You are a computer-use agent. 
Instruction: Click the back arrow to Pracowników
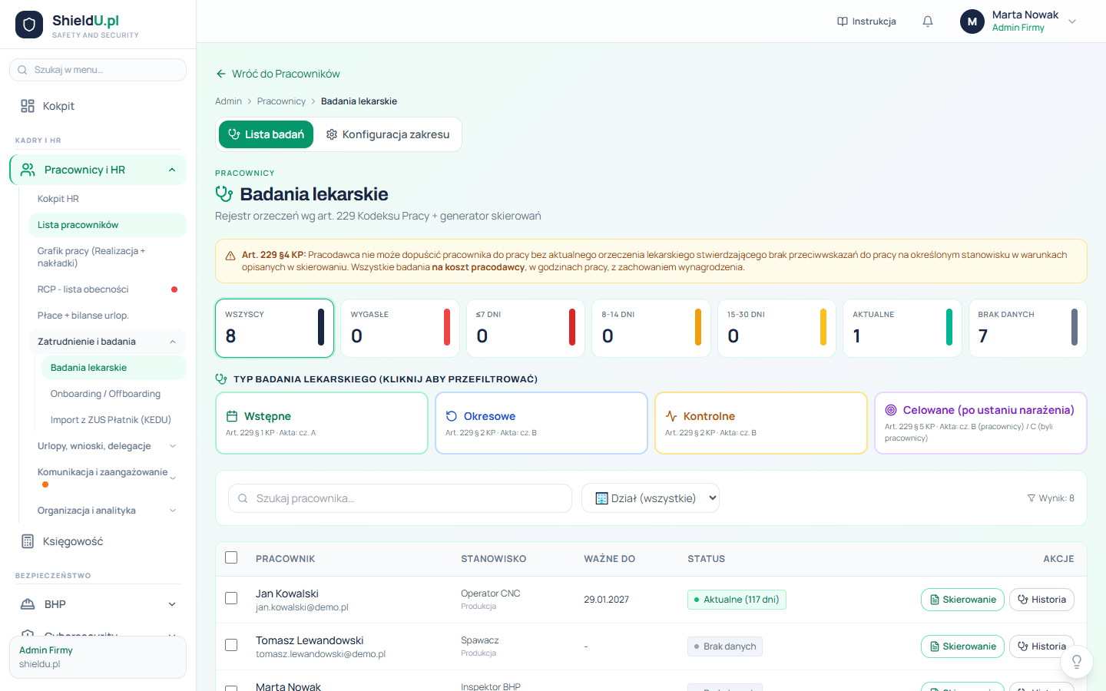tap(221, 74)
